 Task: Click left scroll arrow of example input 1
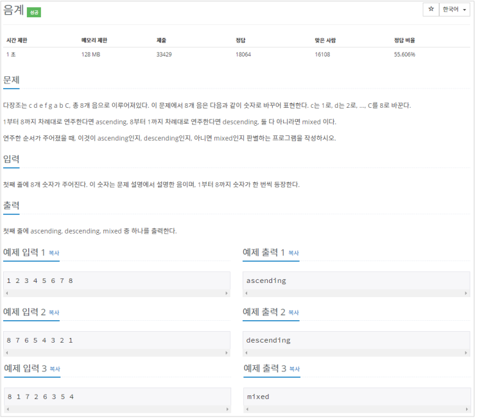[7, 295]
